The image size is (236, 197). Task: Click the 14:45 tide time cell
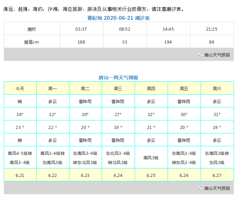168,29
